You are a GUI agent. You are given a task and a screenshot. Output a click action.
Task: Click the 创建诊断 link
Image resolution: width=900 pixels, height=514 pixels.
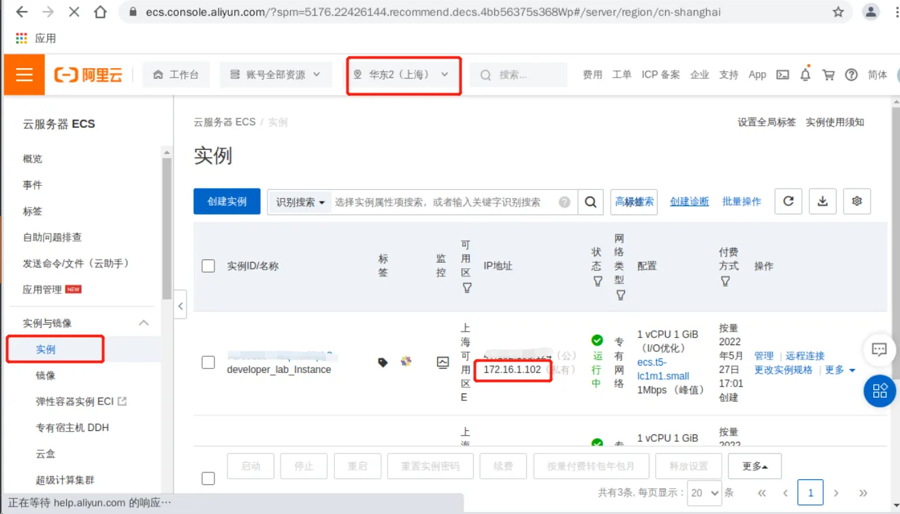coord(690,202)
